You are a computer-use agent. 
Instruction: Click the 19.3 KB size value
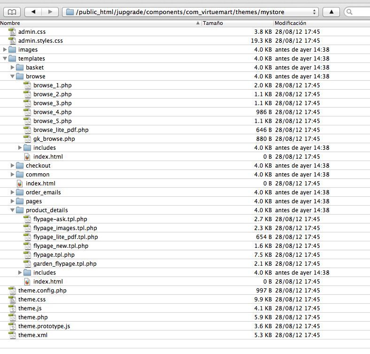coord(261,40)
